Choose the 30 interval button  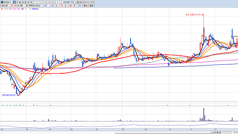point(48,2)
